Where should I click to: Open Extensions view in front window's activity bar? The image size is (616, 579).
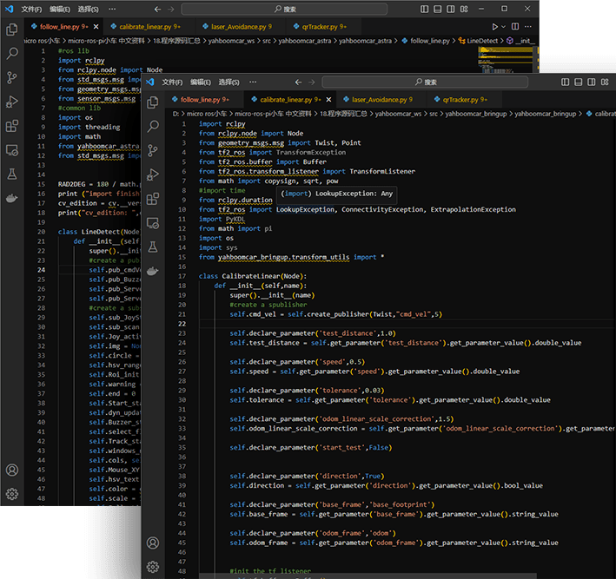coord(154,199)
